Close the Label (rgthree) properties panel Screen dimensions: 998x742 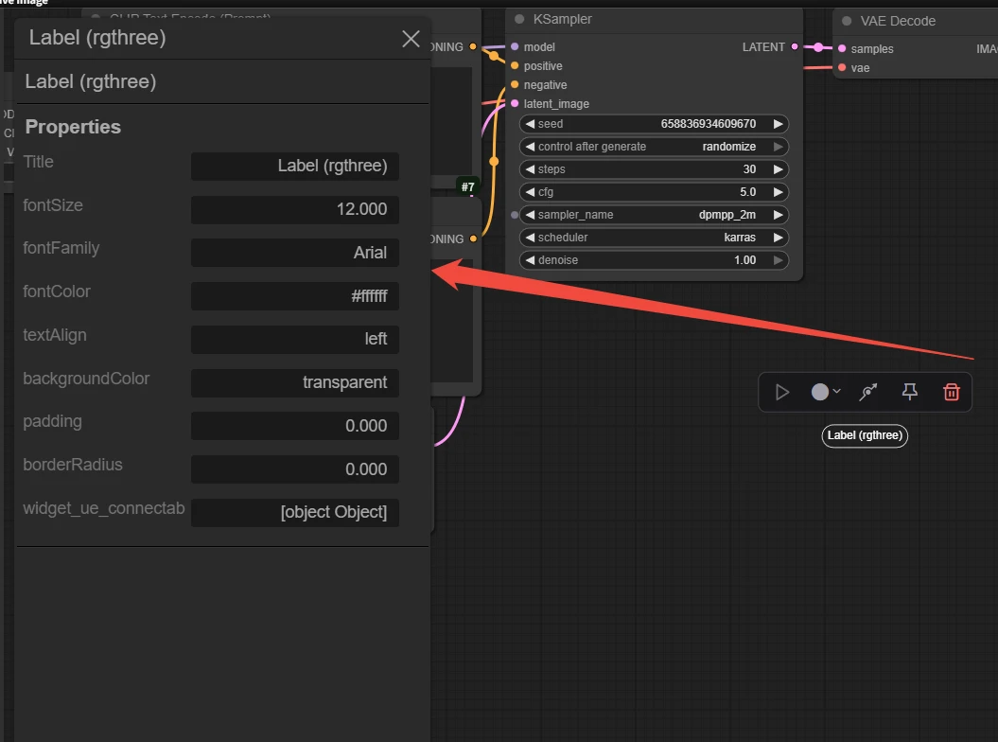point(411,38)
